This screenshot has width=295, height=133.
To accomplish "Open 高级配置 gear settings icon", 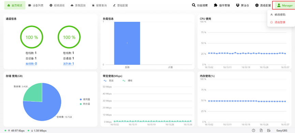I will coord(256,5).
